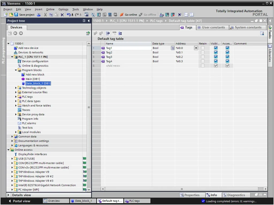The image size is (274, 205).
Task: Click the Tag1 name input field
Action: [x=128, y=48]
